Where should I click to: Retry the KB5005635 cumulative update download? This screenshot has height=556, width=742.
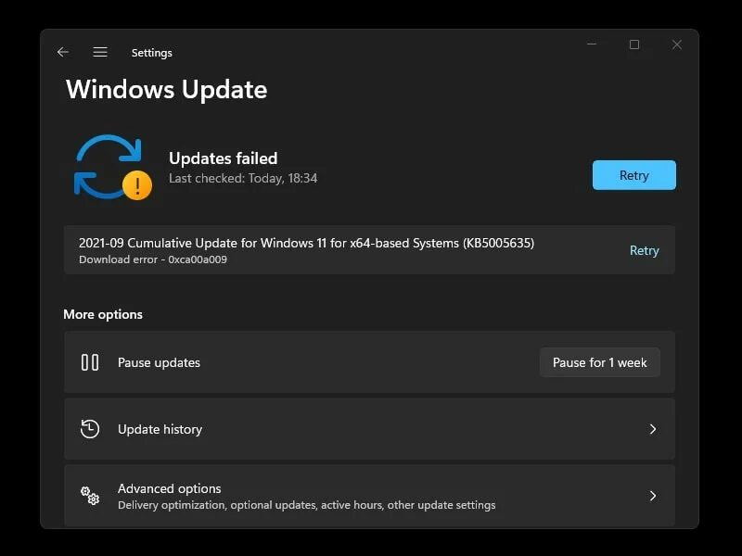point(644,250)
